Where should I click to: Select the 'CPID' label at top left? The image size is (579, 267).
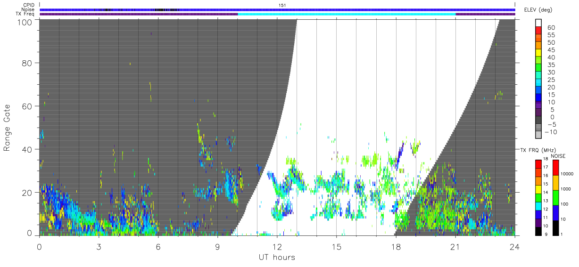(29, 5)
